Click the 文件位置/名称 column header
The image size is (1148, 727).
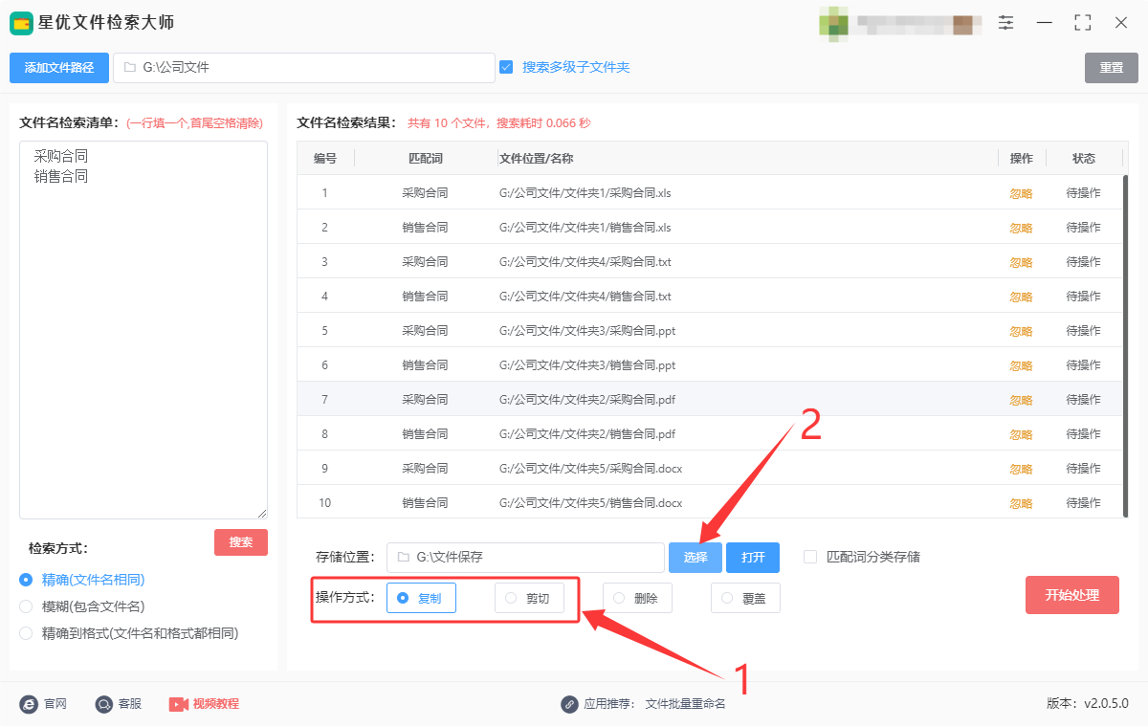click(536, 159)
